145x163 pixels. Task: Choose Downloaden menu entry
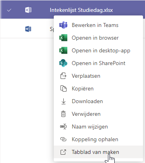(x=98, y=101)
